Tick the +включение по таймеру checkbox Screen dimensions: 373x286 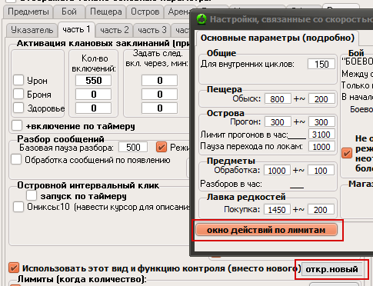point(17,125)
